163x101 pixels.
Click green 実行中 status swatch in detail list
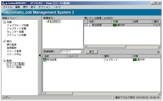[135, 60]
